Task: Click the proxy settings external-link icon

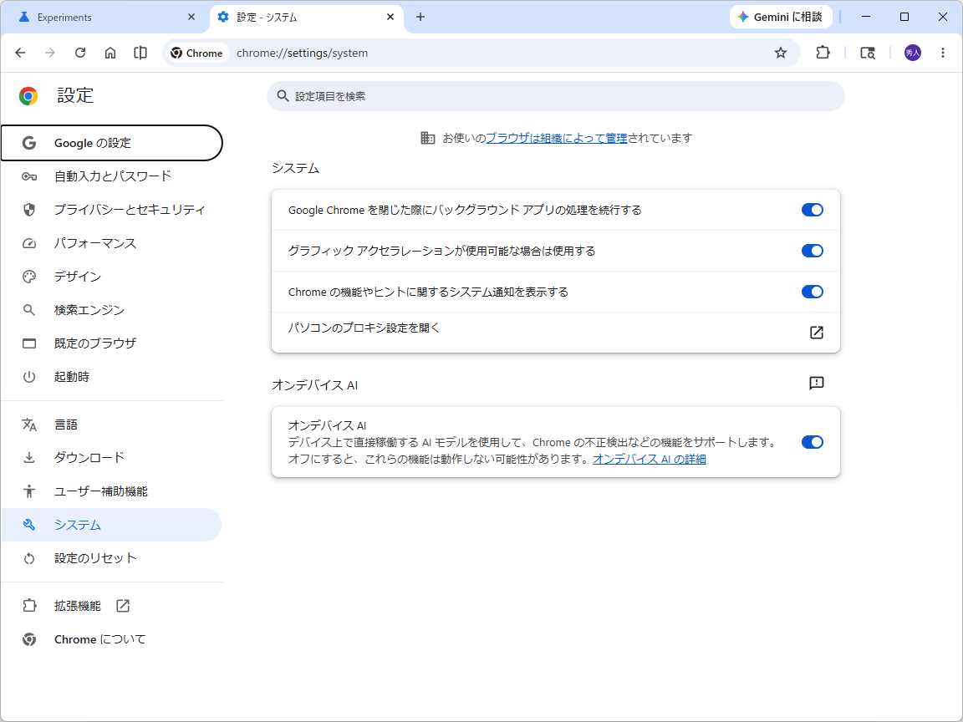Action: [816, 333]
